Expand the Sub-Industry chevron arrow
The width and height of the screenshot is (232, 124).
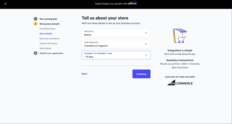point(146,44)
